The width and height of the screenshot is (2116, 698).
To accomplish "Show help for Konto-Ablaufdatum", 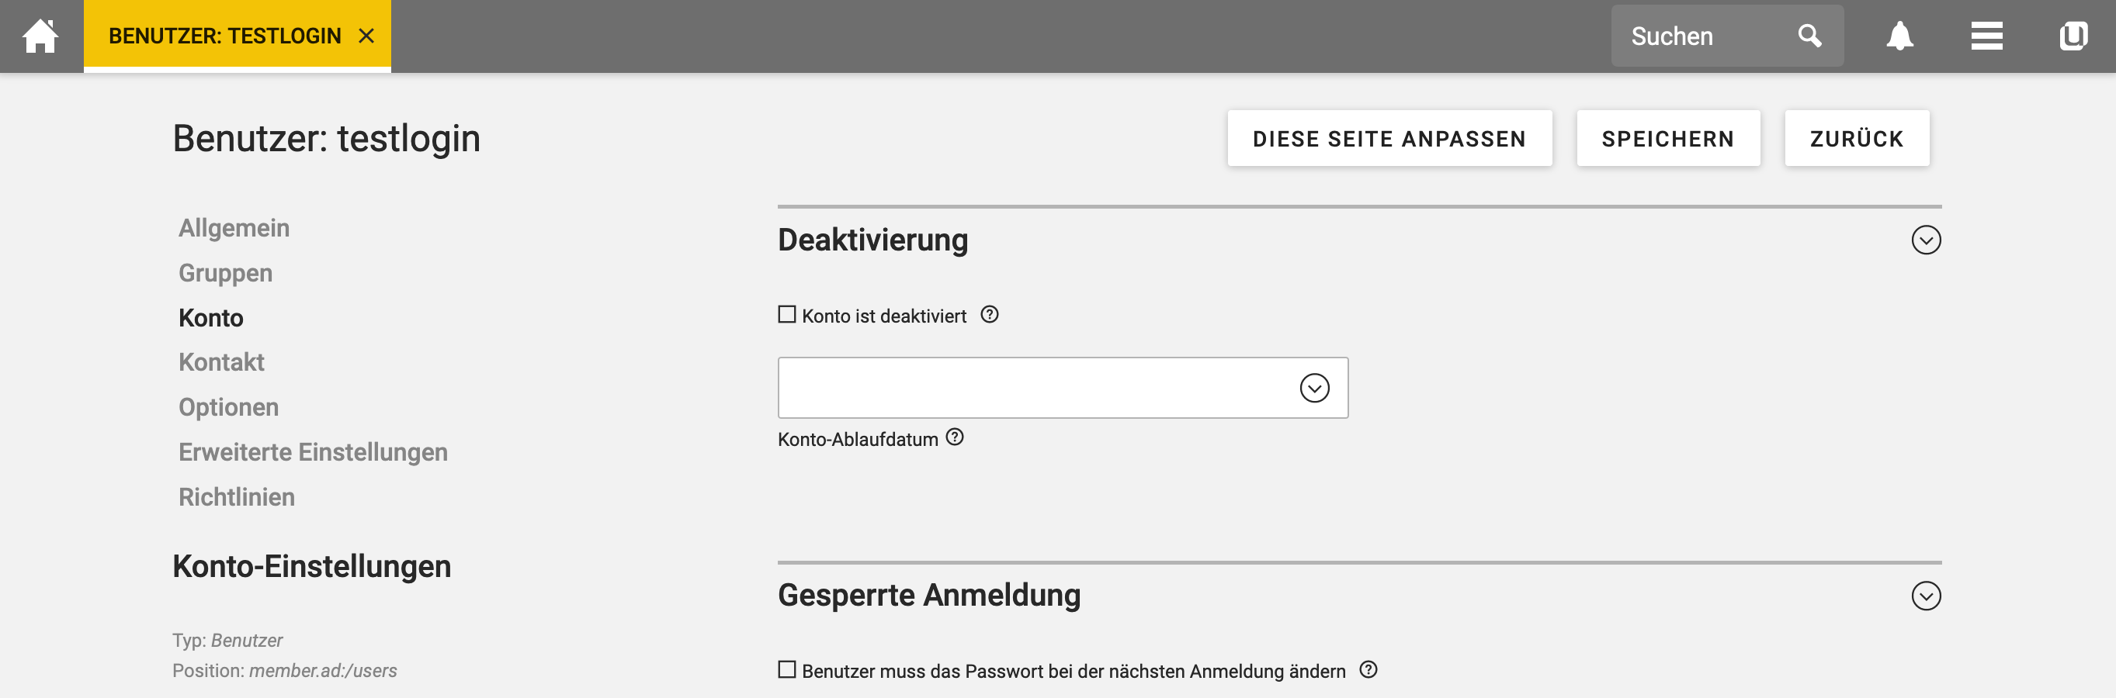I will (955, 437).
